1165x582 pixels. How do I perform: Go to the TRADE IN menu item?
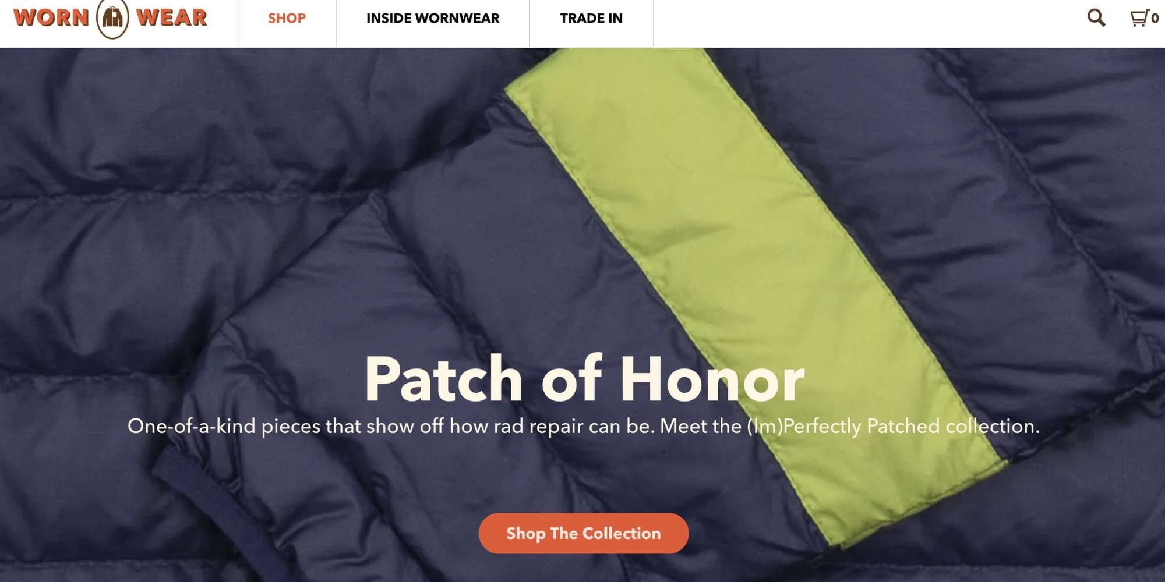(x=591, y=19)
